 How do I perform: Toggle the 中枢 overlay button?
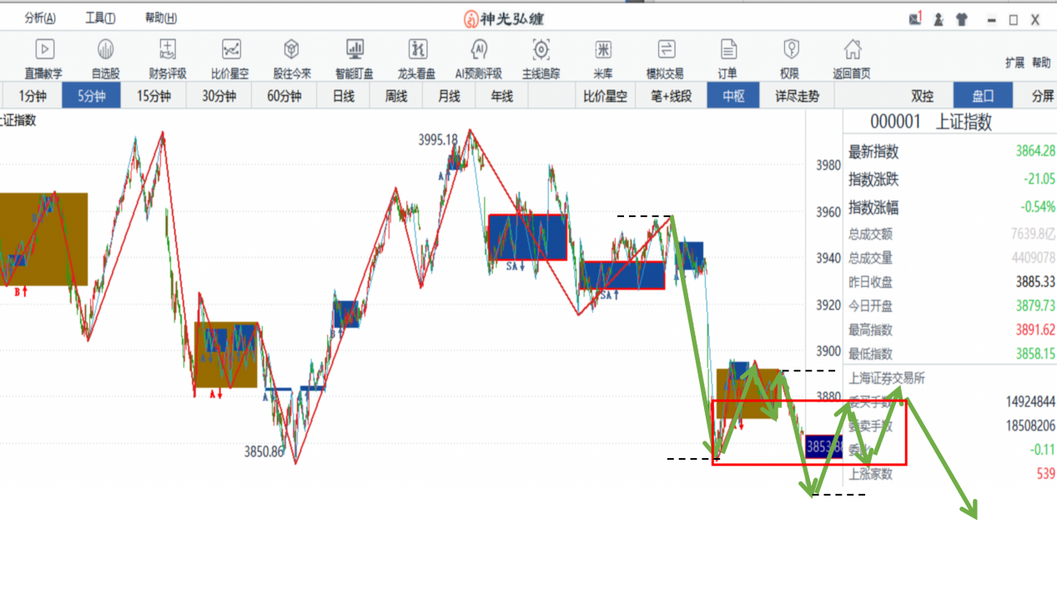tap(733, 96)
